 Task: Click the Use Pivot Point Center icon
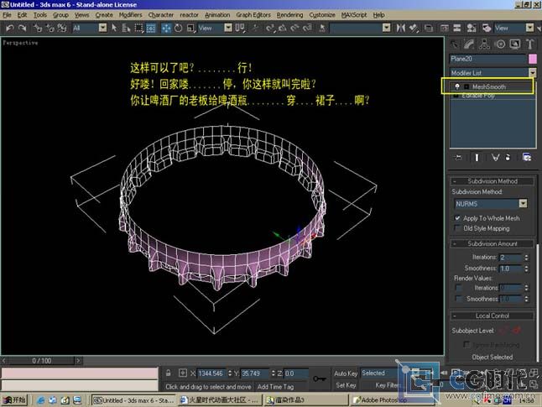[x=240, y=28]
